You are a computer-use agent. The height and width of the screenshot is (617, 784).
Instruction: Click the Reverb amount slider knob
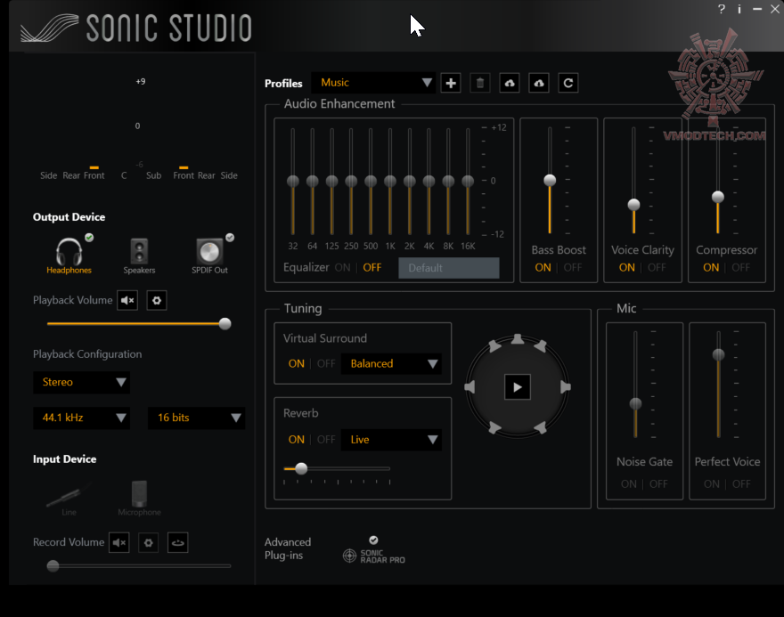click(301, 468)
